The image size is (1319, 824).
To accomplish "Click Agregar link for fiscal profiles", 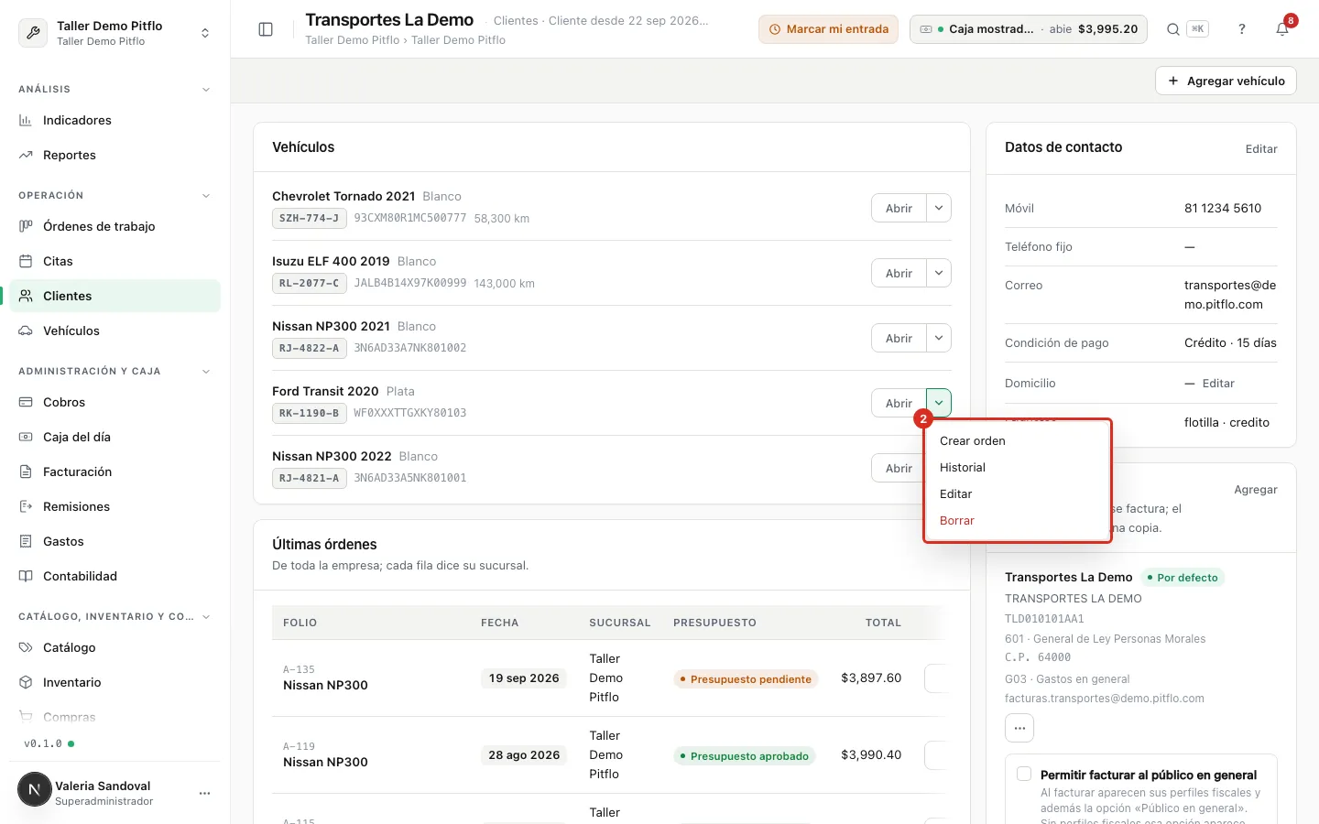I will tap(1256, 489).
